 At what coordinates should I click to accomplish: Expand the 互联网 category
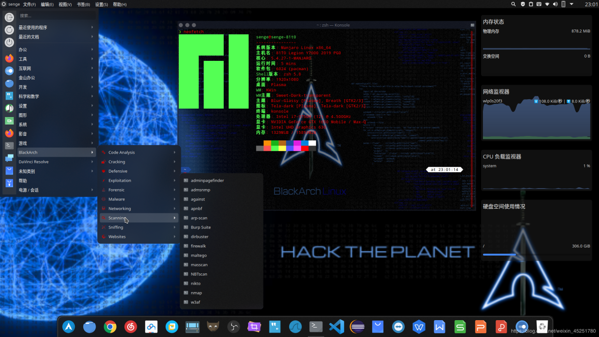click(x=56, y=68)
